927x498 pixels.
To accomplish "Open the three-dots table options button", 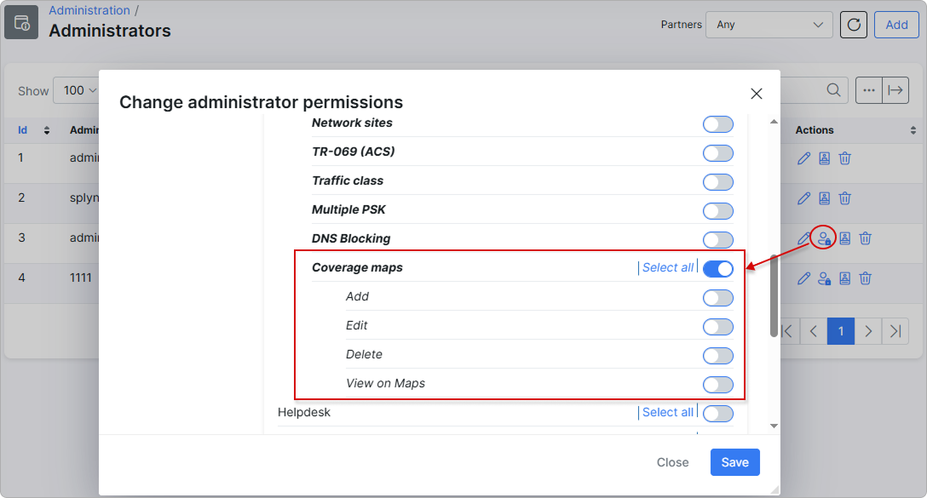I will pos(868,90).
